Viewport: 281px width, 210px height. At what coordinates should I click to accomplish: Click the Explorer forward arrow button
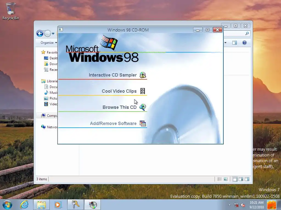click(47, 33)
